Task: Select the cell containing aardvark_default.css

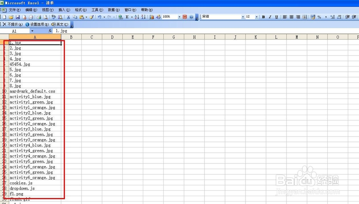Action: (35, 91)
